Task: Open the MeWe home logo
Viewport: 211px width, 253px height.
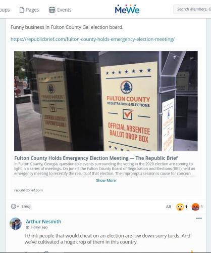Action: (x=127, y=10)
